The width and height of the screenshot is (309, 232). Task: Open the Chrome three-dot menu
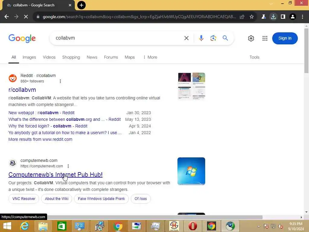click(x=302, y=17)
